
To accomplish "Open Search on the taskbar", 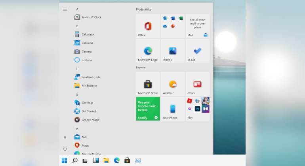I will [x=75, y=160].
